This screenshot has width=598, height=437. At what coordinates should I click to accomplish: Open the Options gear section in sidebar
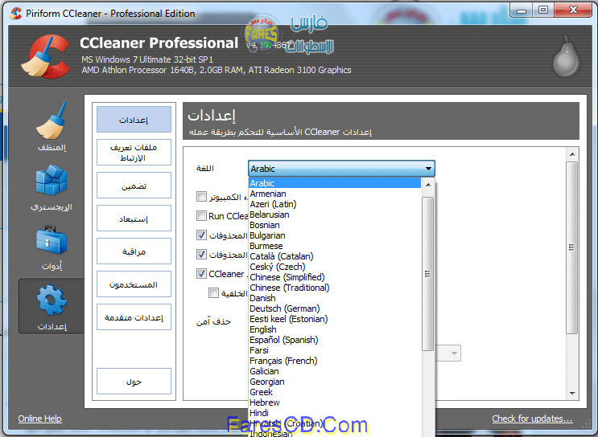tap(52, 307)
